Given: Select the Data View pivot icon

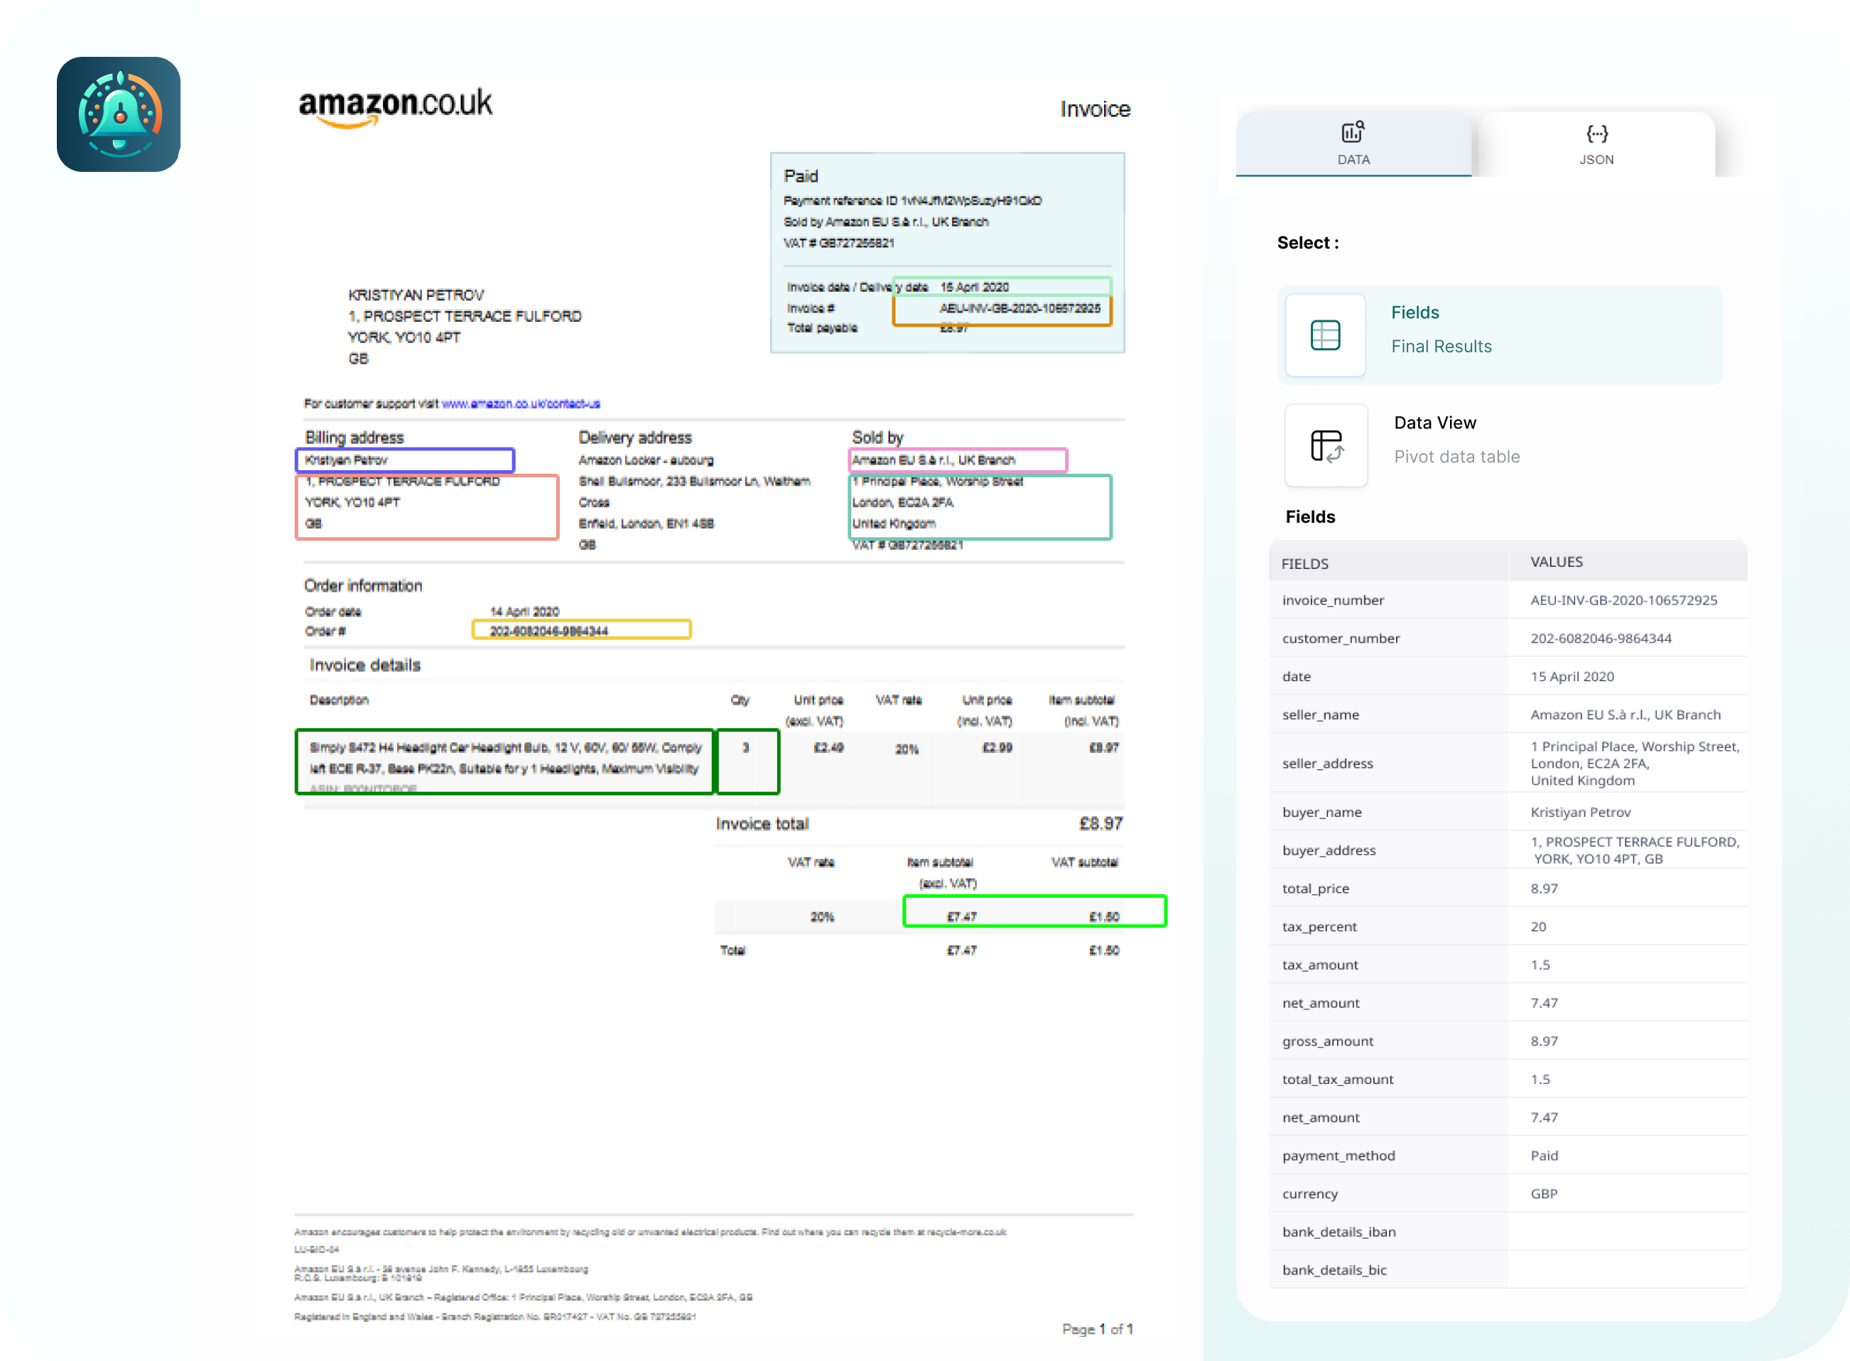Looking at the screenshot, I should (1326, 445).
